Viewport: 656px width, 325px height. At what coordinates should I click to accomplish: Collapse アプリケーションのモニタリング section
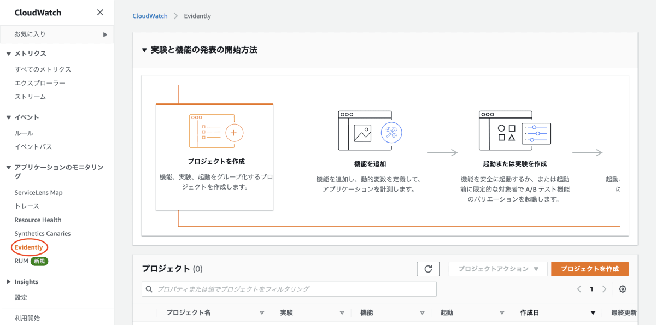pyautogui.click(x=9, y=168)
